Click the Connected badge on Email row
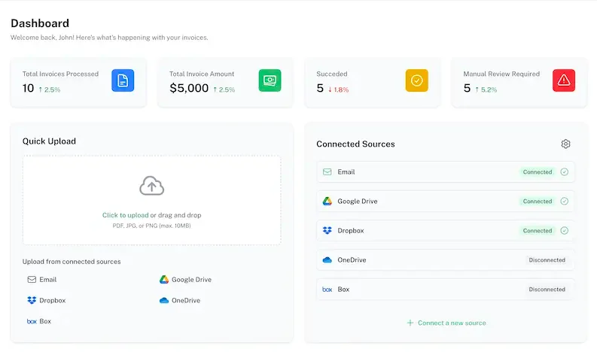Screen dimensions: 597x355 pyautogui.click(x=538, y=172)
